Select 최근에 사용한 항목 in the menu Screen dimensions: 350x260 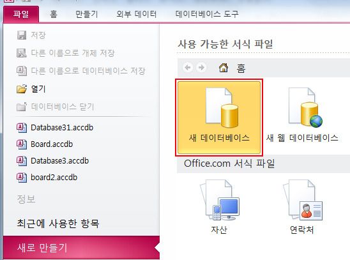58,224
